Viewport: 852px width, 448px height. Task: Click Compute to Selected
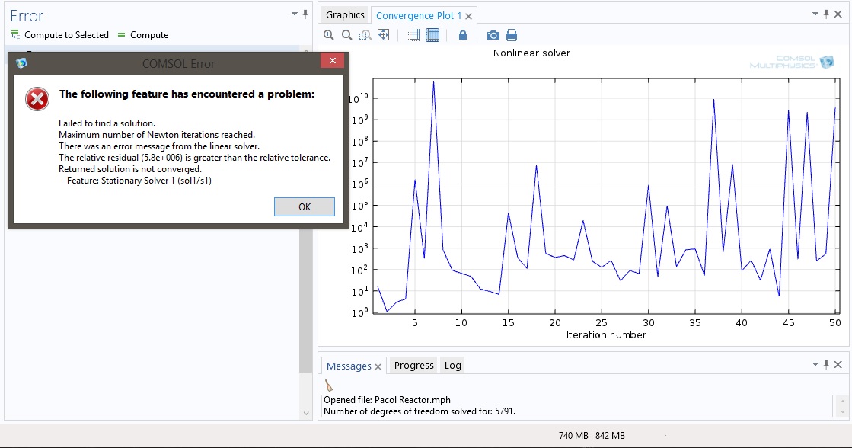point(59,35)
